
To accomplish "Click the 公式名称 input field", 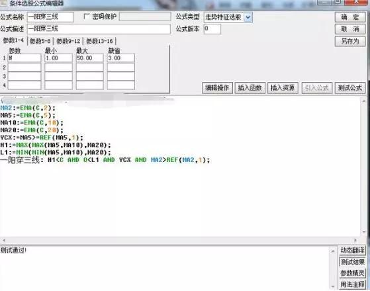I will pyautogui.click(x=50, y=17).
